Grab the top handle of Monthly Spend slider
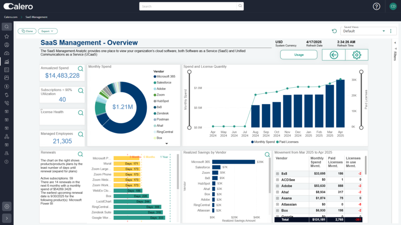Viewport: 401px width, 225px height. pos(189,72)
